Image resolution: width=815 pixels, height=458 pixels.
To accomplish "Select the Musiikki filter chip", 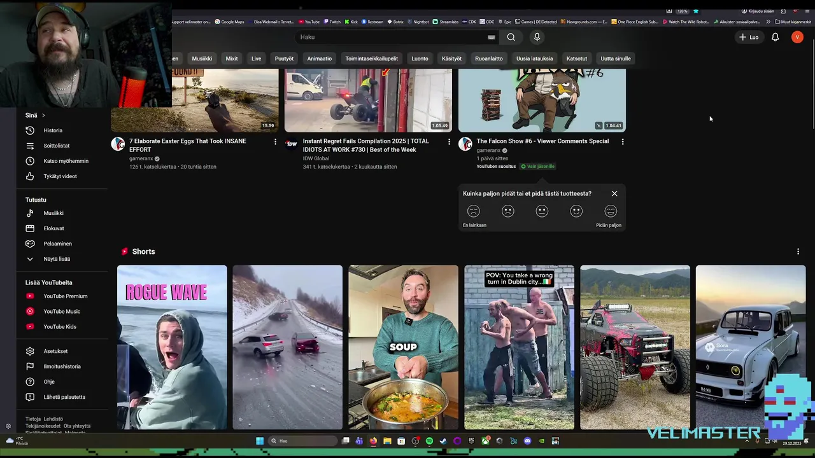I will click(x=202, y=59).
